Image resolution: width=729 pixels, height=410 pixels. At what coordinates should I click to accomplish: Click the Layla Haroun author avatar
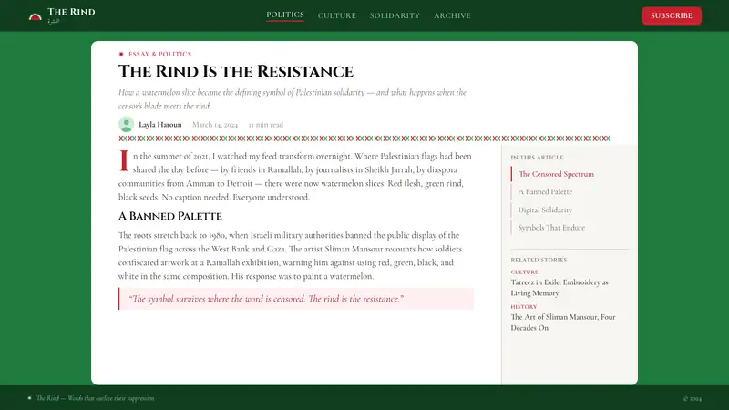tap(126, 124)
